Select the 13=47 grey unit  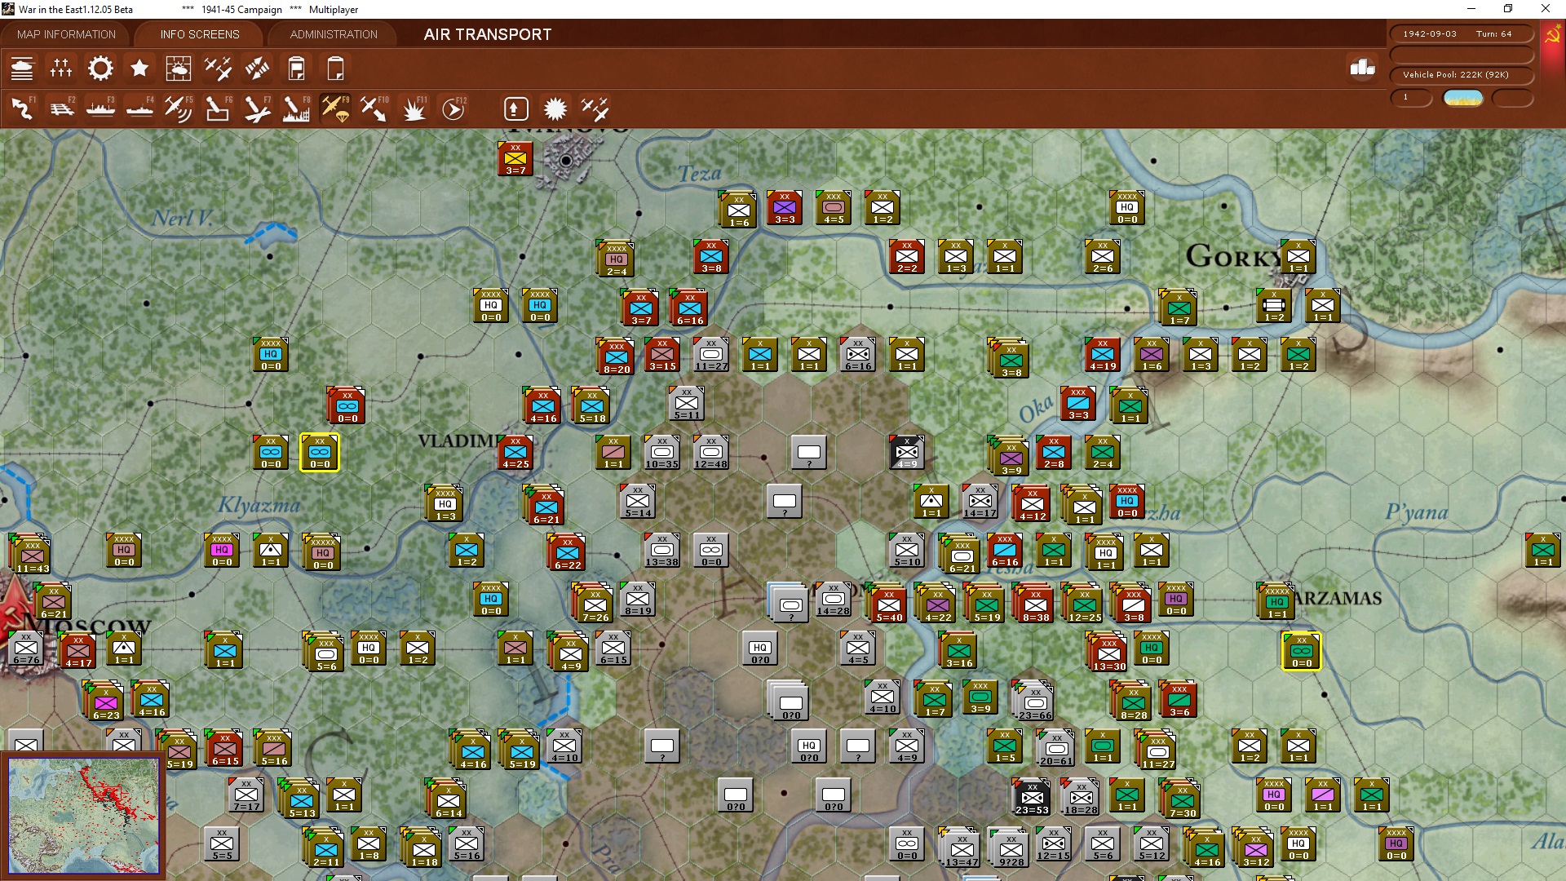pyautogui.click(x=961, y=848)
